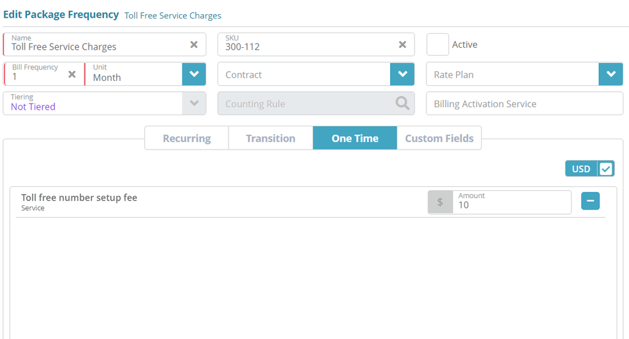Toggle the USD currency checkbox
This screenshot has height=339, width=629.
606,169
